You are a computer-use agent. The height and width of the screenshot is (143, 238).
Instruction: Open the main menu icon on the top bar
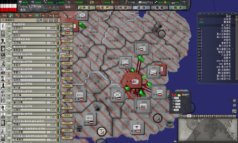184,2
